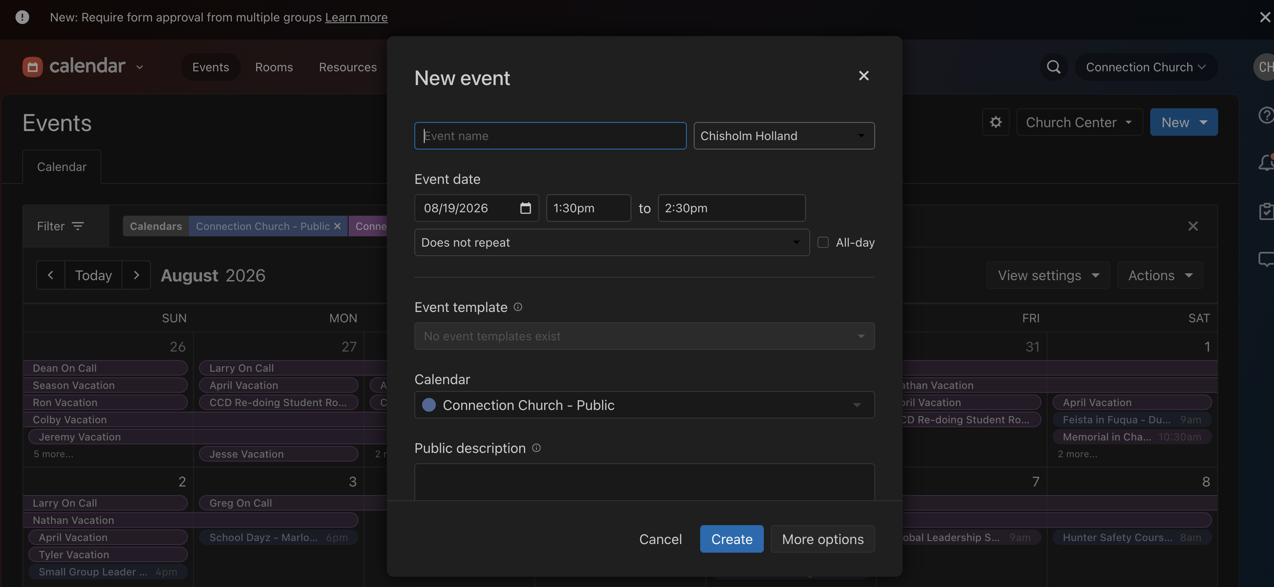
Task: Open the Calendar selection dropdown
Action: (644, 405)
